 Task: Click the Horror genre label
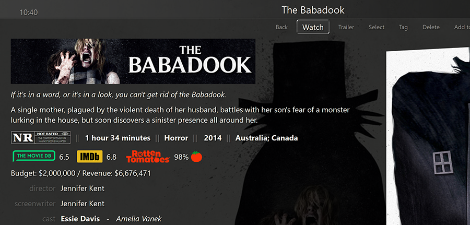click(x=177, y=138)
